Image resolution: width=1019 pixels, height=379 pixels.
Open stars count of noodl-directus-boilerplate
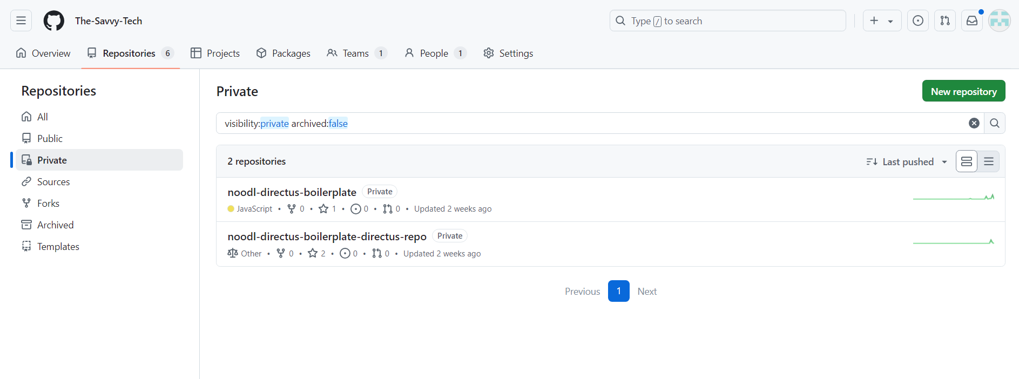coord(328,209)
